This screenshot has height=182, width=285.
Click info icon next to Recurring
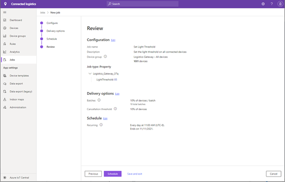point(101,125)
